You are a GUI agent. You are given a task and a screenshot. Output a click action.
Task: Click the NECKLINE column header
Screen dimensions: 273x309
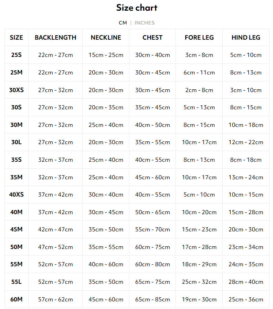tap(106, 38)
